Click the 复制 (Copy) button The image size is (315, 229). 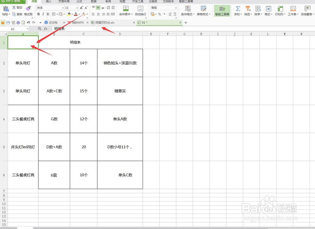[18, 14]
